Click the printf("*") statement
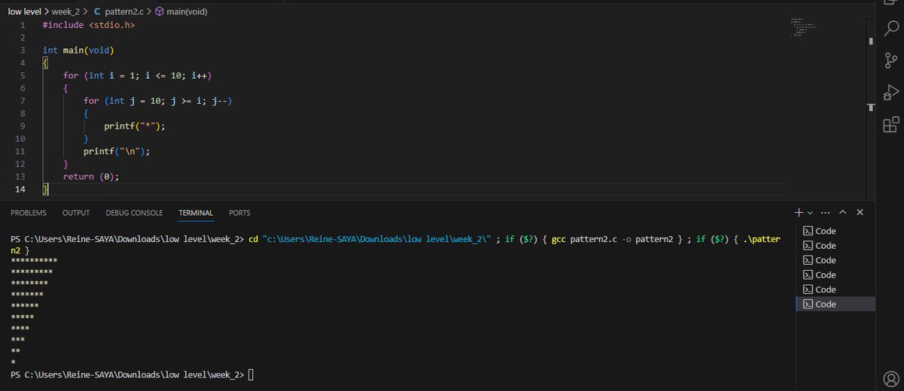The height and width of the screenshot is (391, 904). tap(134, 126)
